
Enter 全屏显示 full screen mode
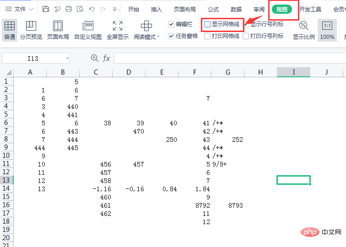coord(118,30)
